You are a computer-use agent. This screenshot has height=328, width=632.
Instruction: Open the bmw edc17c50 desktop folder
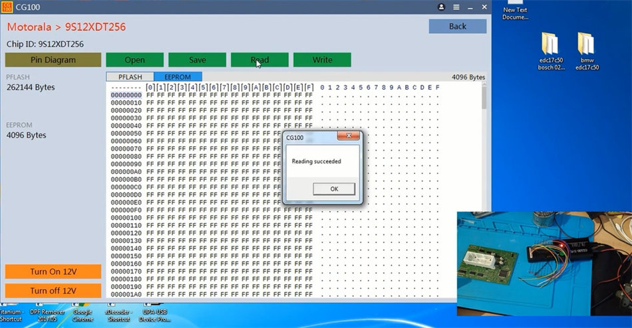(x=587, y=51)
